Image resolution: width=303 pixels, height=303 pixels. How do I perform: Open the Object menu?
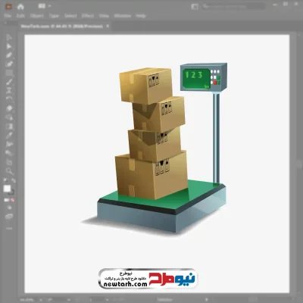[x=37, y=16]
